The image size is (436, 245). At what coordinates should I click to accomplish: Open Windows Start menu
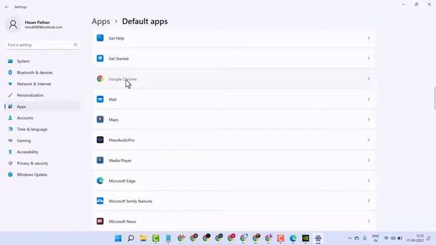[118, 238]
